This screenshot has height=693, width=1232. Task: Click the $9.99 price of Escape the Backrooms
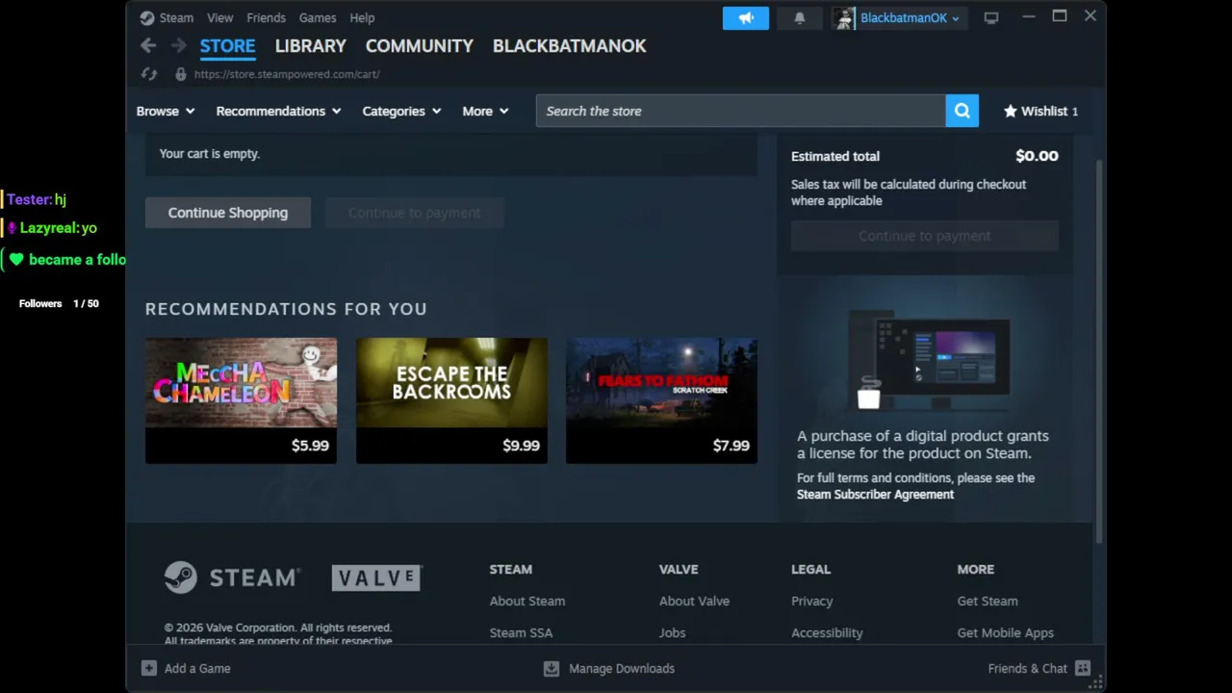click(521, 446)
